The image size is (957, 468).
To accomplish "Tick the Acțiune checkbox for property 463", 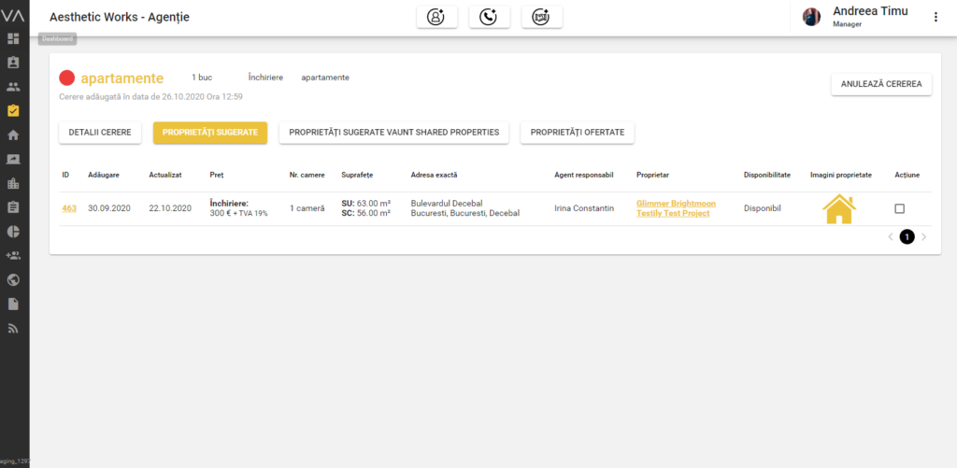I will click(x=900, y=208).
